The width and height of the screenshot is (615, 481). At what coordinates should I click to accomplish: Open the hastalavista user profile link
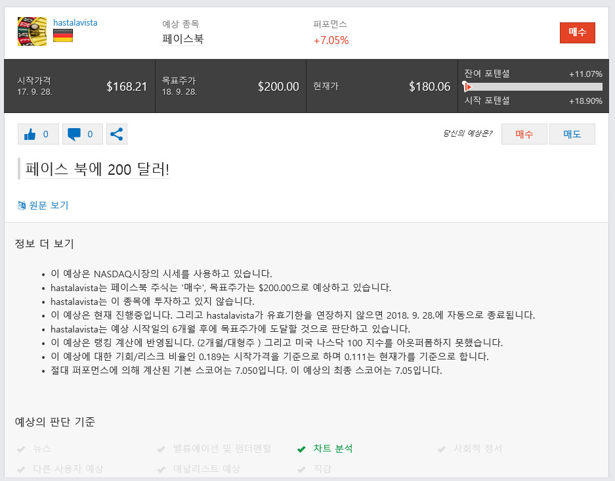[75, 23]
